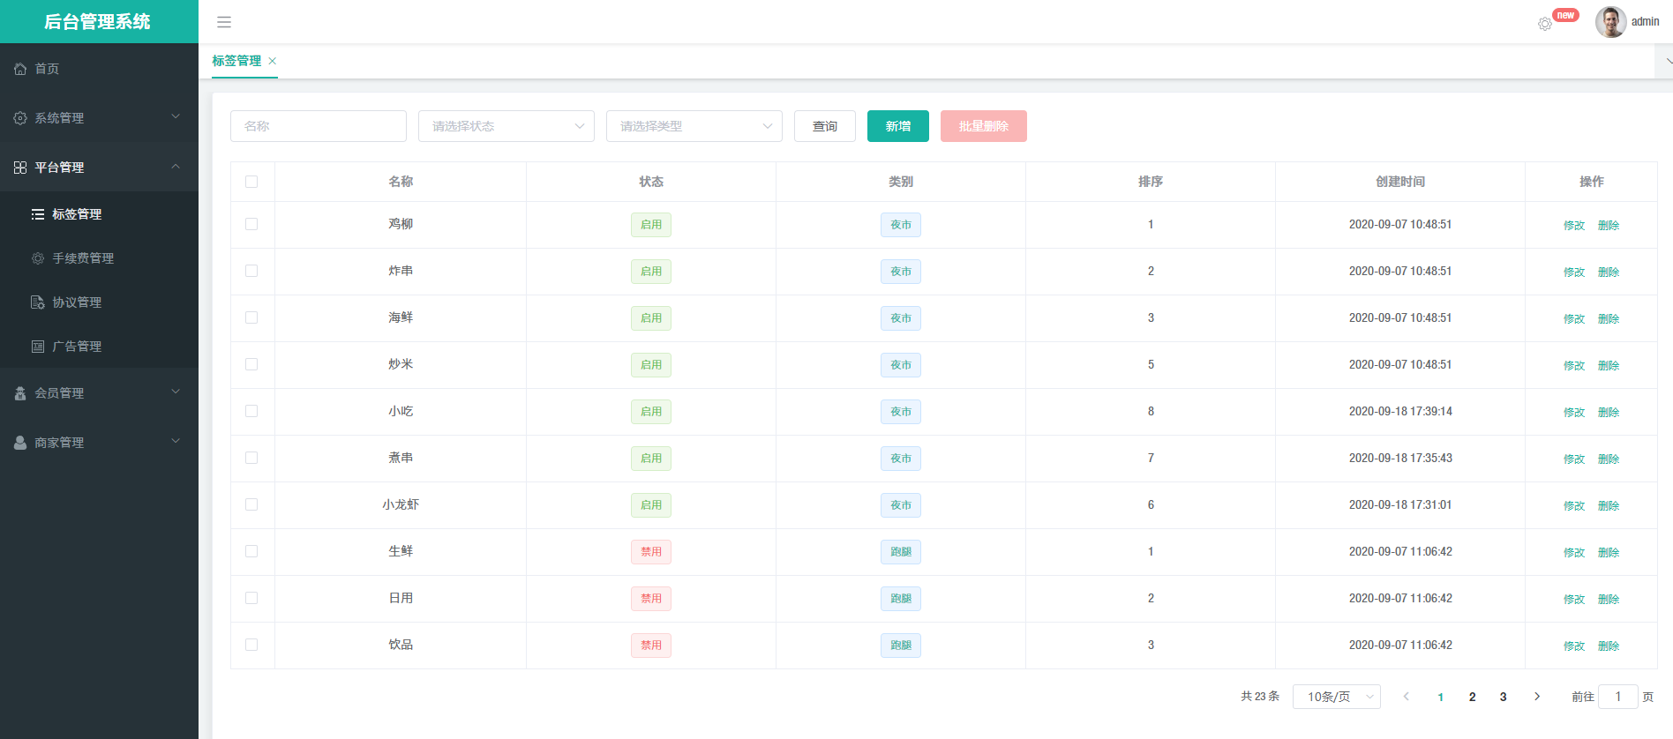The width and height of the screenshot is (1673, 739).
Task: Click the 广告管理 icon in sidebar
Action: point(38,347)
